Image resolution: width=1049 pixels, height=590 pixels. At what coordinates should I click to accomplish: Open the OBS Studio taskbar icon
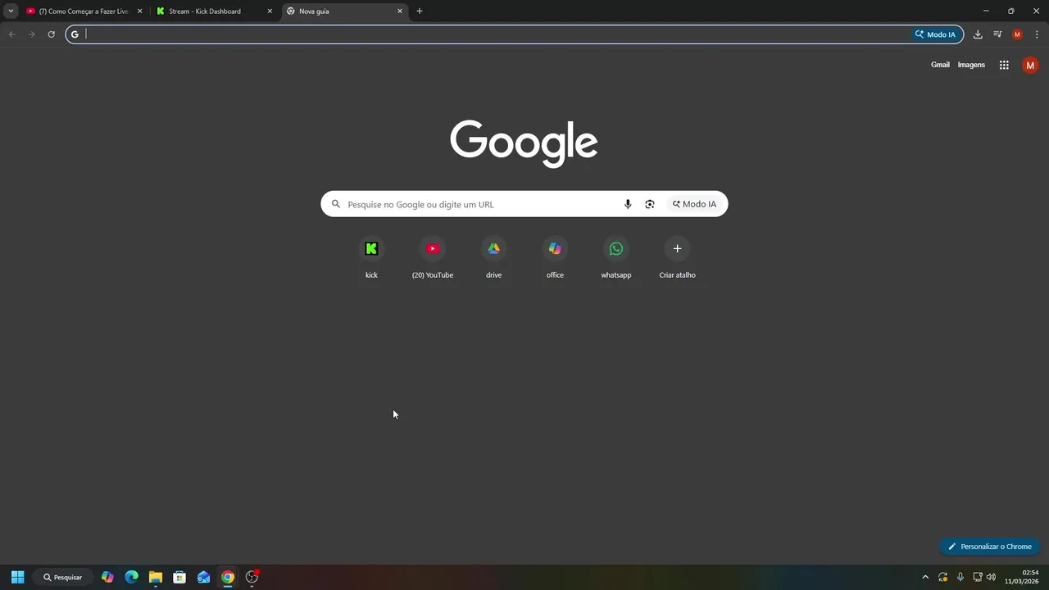(252, 577)
